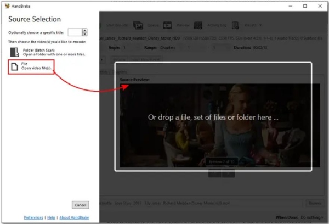Click the Preview toolbar icon
This screenshot has width=329, height=224.
167,25
